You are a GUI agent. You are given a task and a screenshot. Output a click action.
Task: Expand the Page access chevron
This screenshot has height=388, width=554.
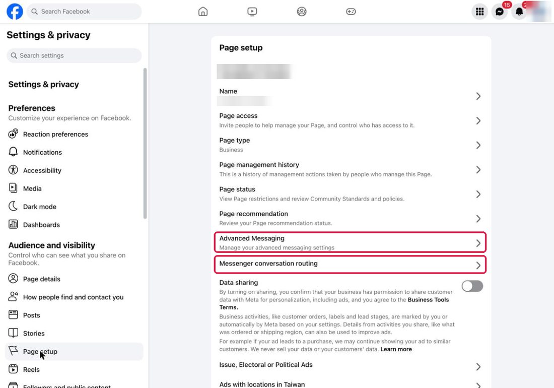pyautogui.click(x=478, y=120)
